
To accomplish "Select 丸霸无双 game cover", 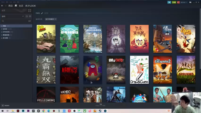I will coord(46,70).
